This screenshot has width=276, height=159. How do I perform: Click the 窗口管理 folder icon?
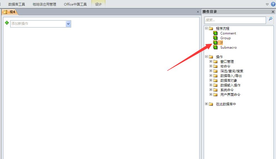click(215, 61)
